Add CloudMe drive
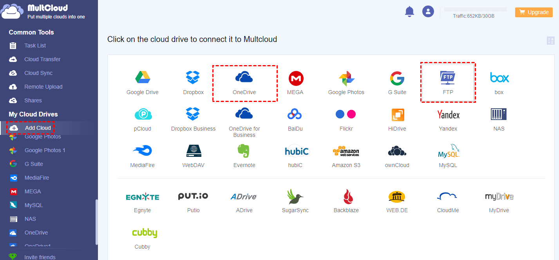 pos(448,196)
